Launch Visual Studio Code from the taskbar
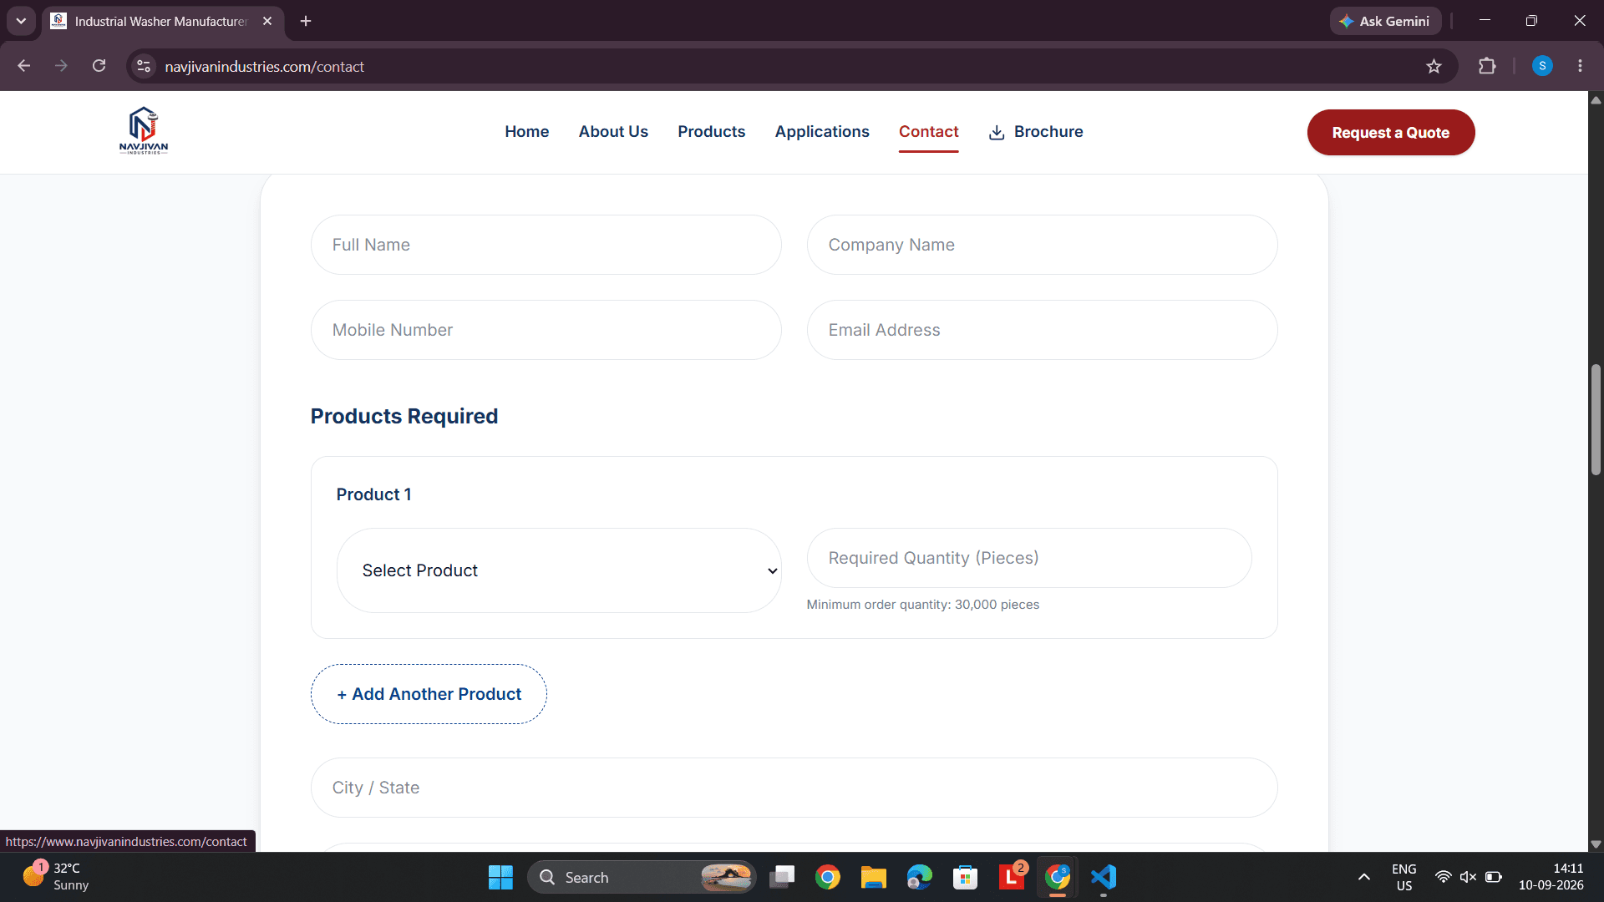 click(1104, 877)
